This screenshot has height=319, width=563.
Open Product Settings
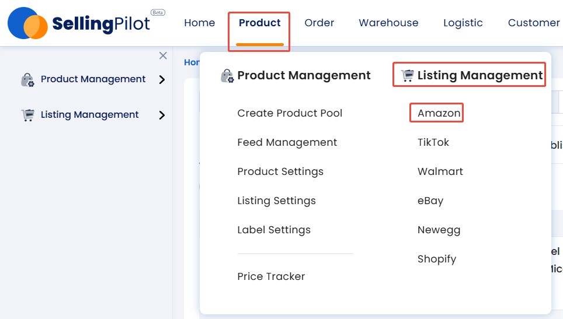click(x=280, y=171)
